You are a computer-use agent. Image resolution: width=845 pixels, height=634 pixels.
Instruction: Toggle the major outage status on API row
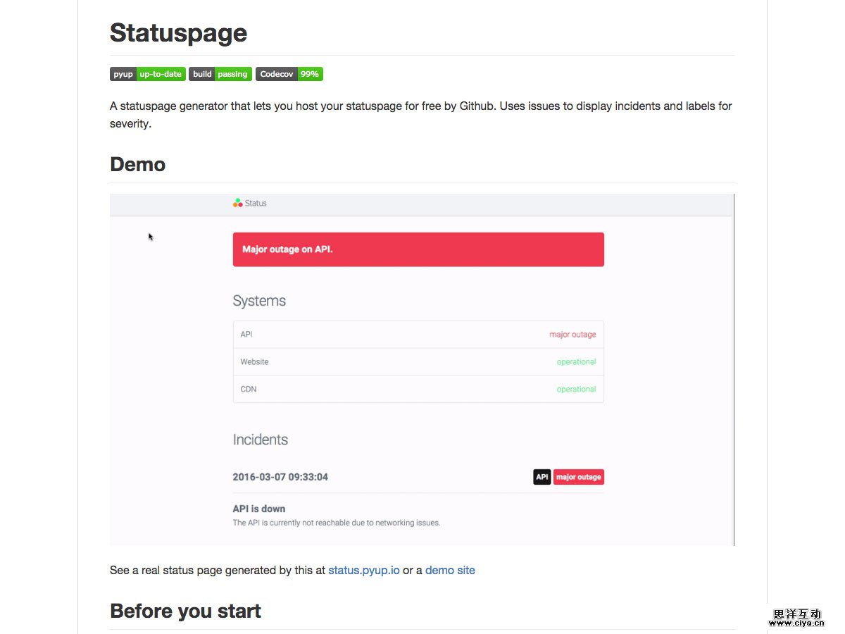click(x=572, y=334)
